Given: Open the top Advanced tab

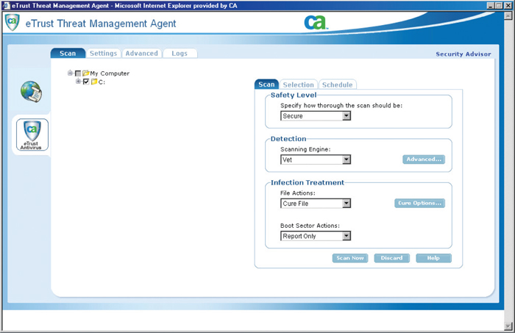Looking at the screenshot, I should (x=141, y=53).
